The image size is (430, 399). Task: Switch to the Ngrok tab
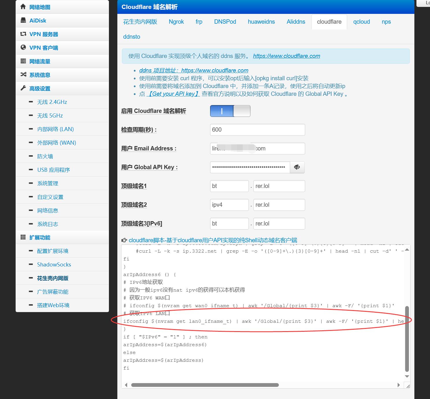tap(176, 22)
